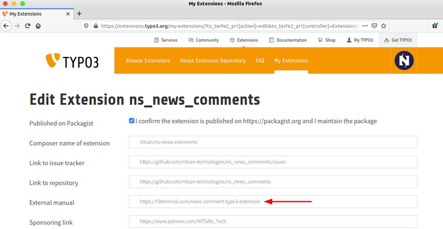
Task: Select the My Extensions browser tab
Action: pyautogui.click(x=36, y=14)
